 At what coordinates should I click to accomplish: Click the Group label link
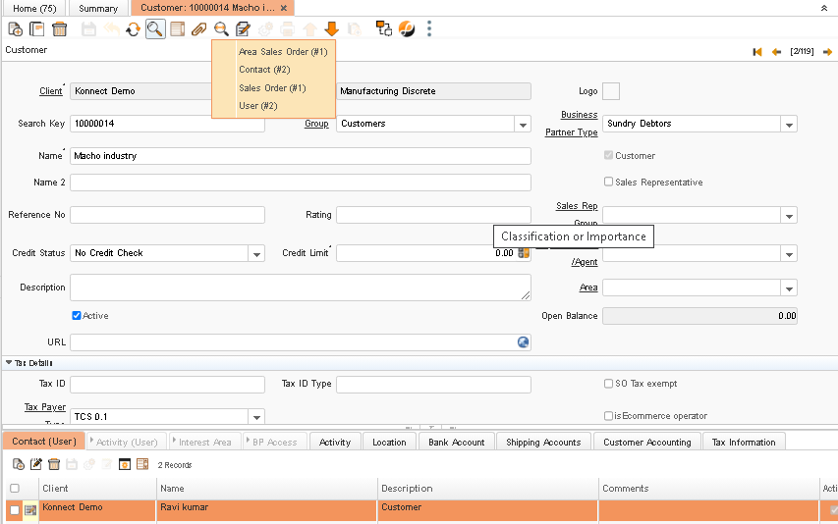tap(316, 124)
